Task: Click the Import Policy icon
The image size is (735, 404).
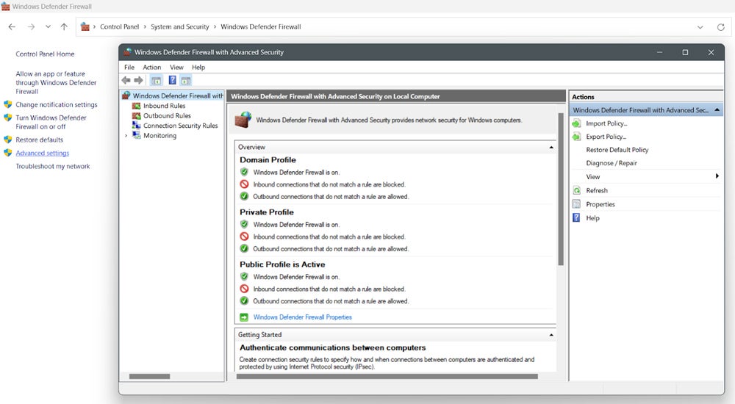Action: [x=577, y=123]
